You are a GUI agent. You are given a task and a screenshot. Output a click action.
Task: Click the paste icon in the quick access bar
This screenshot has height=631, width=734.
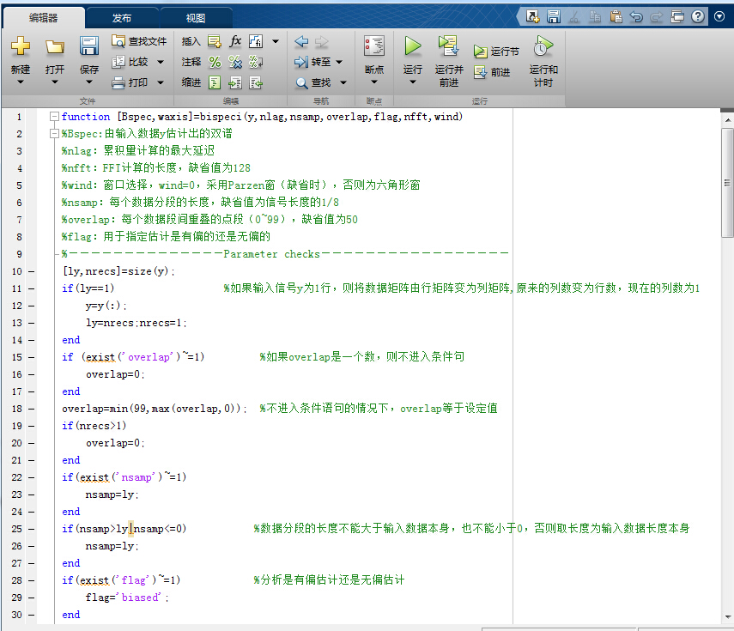616,17
